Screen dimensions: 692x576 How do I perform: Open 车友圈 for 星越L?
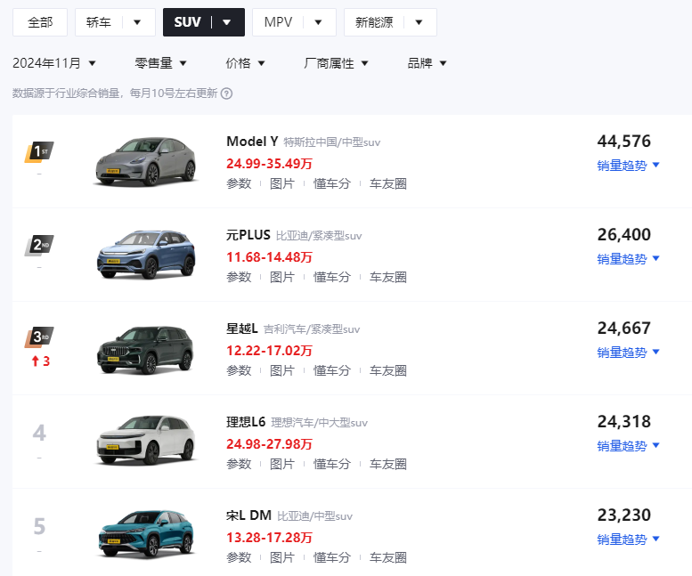[x=388, y=370]
